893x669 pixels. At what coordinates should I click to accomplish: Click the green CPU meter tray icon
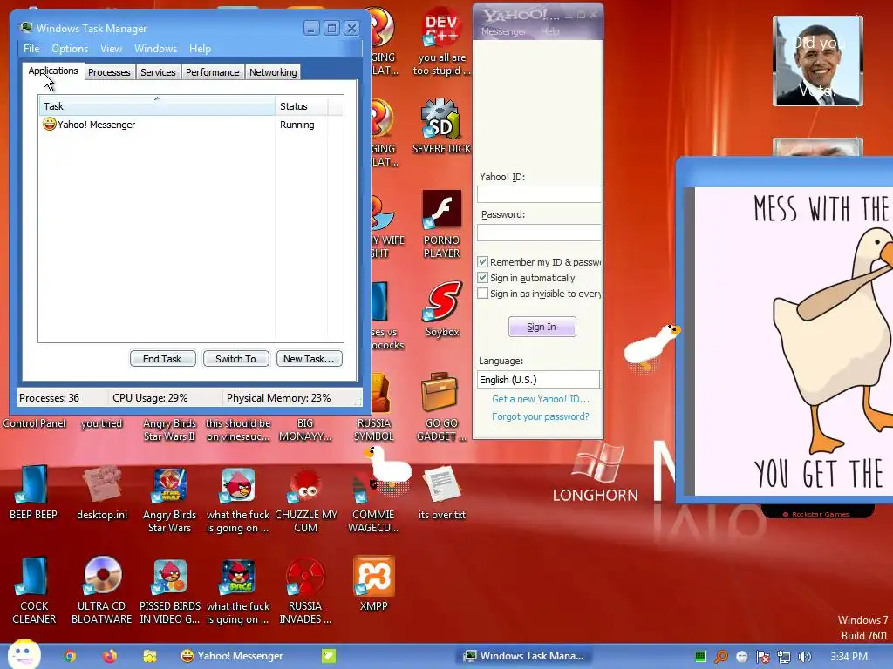coord(700,657)
